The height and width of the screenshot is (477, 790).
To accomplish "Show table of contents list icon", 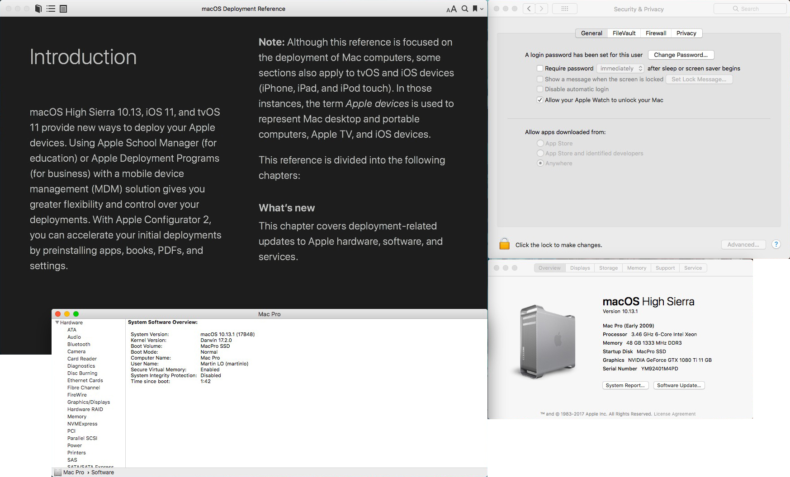I will click(51, 9).
